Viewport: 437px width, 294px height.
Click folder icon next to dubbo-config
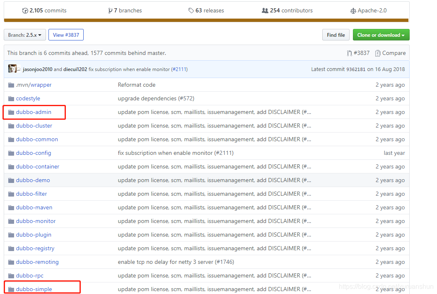coord(11,153)
